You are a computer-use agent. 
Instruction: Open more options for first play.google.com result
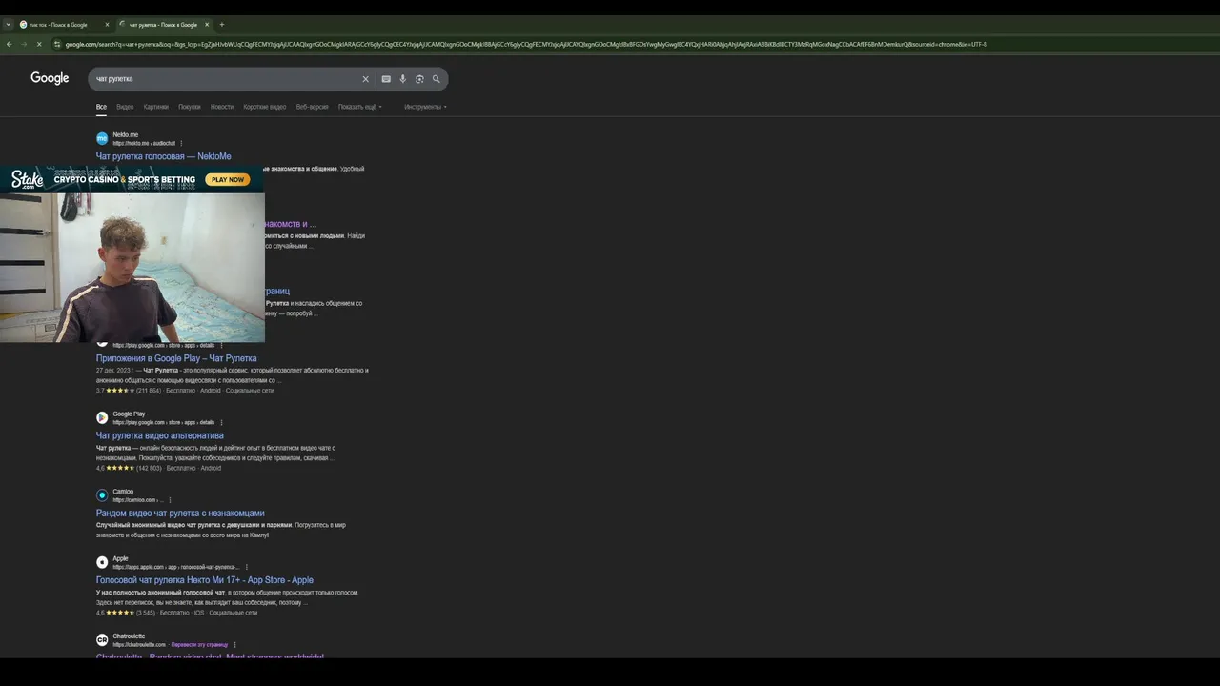click(221, 345)
